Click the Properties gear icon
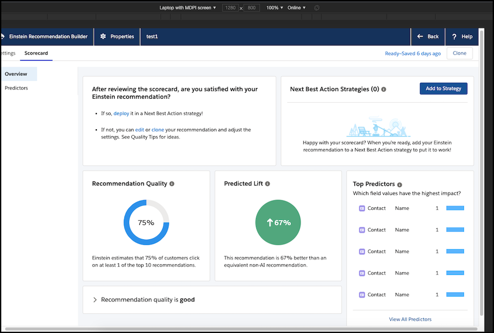 (x=103, y=37)
